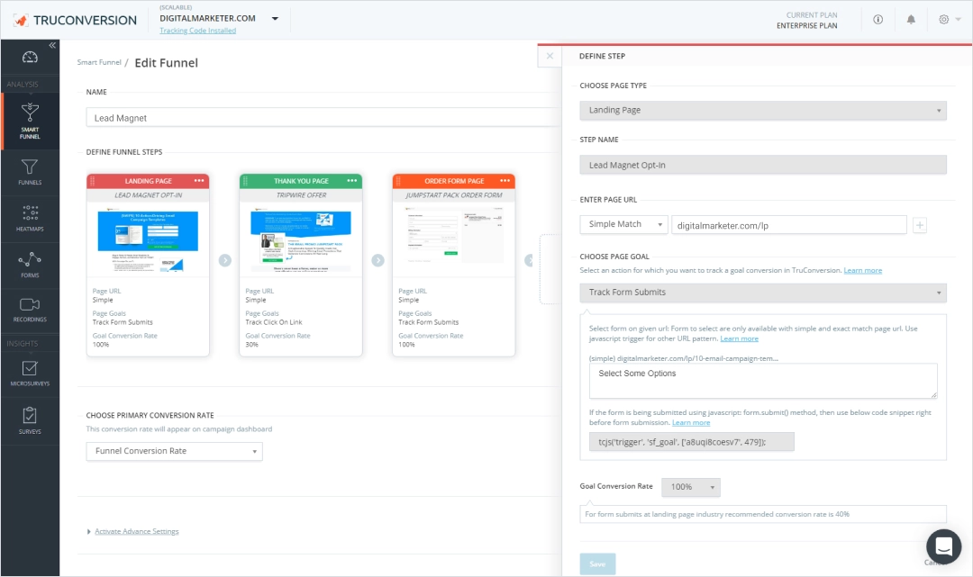Click the Step Name input field
This screenshot has height=577, width=973.
[762, 165]
